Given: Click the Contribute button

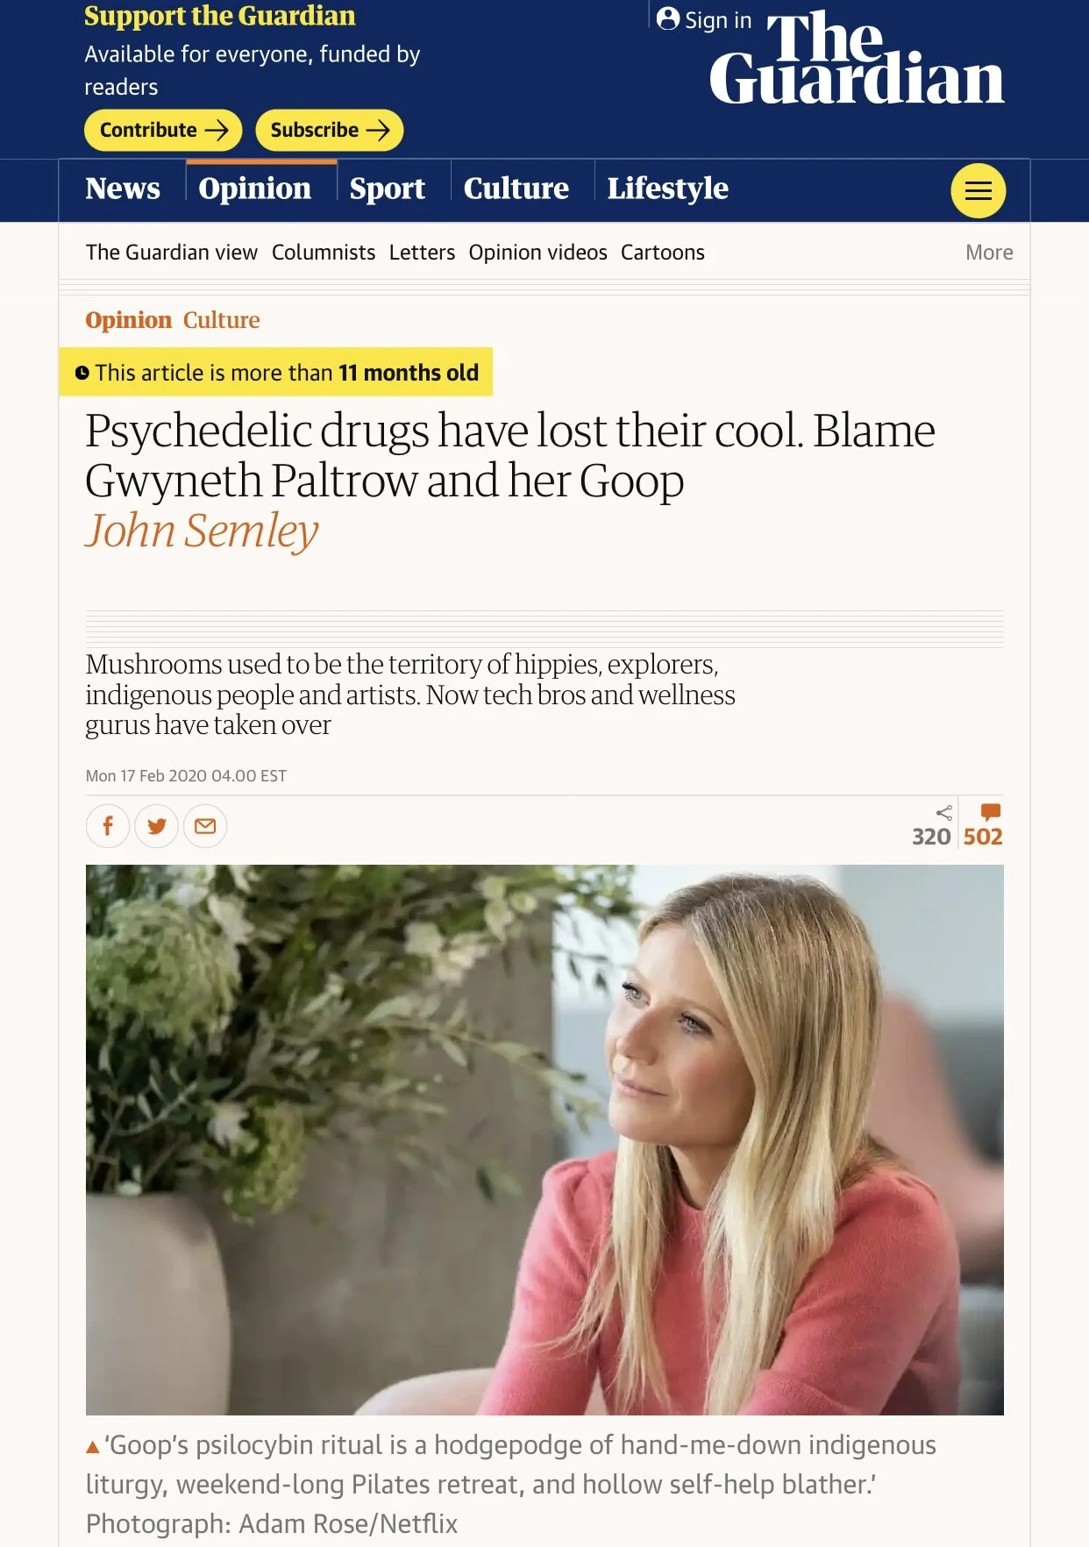Looking at the screenshot, I should (163, 130).
